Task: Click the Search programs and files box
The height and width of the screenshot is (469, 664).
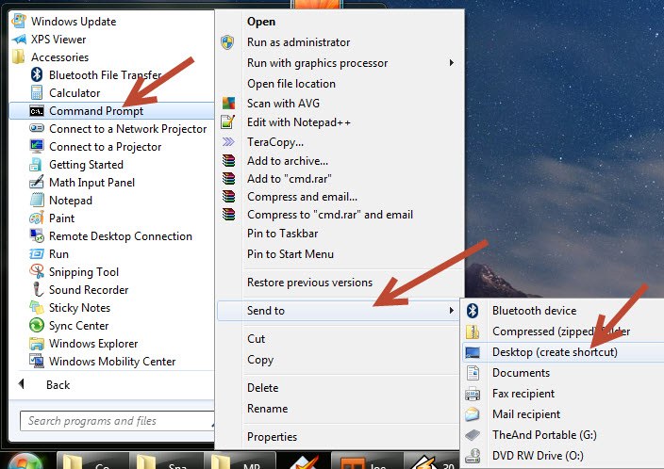Action: point(117,421)
